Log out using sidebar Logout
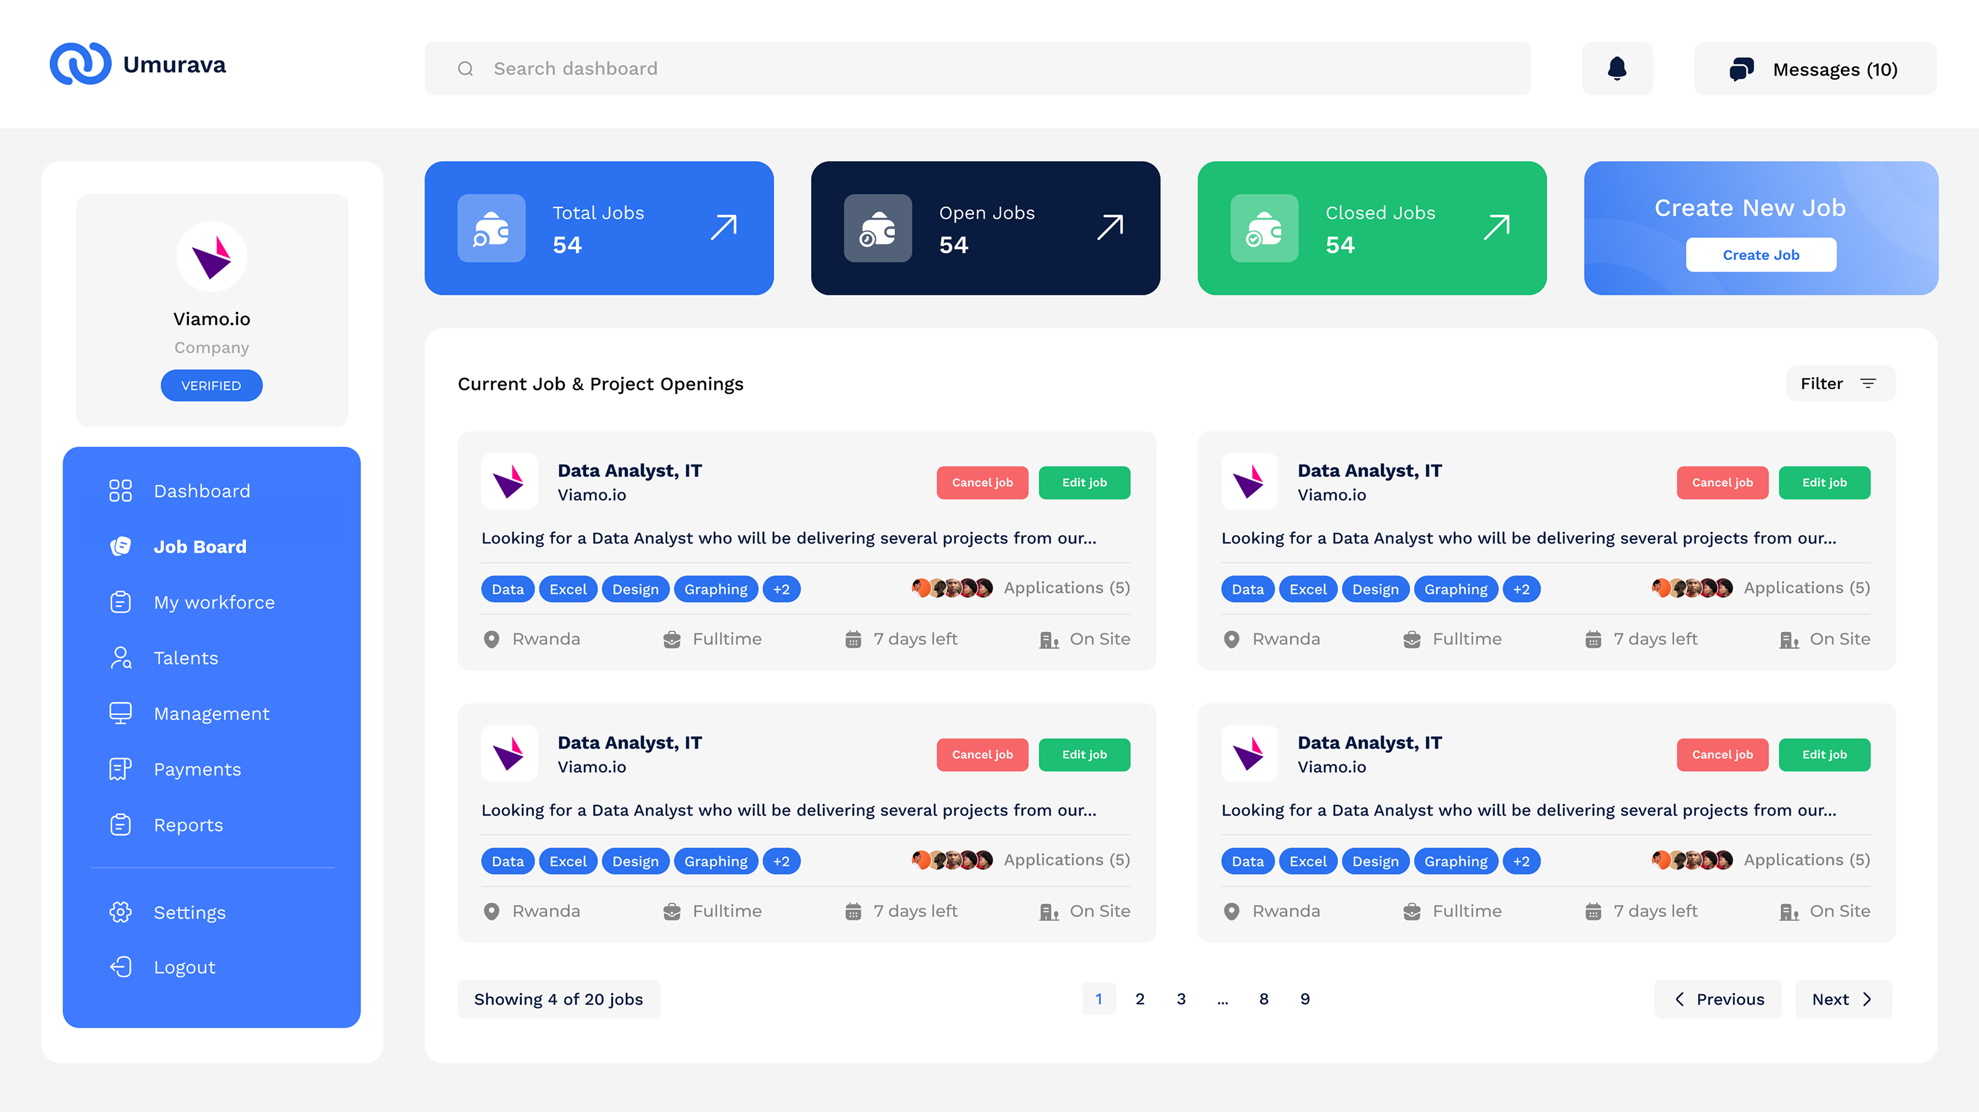The width and height of the screenshot is (1979, 1112). (184, 967)
